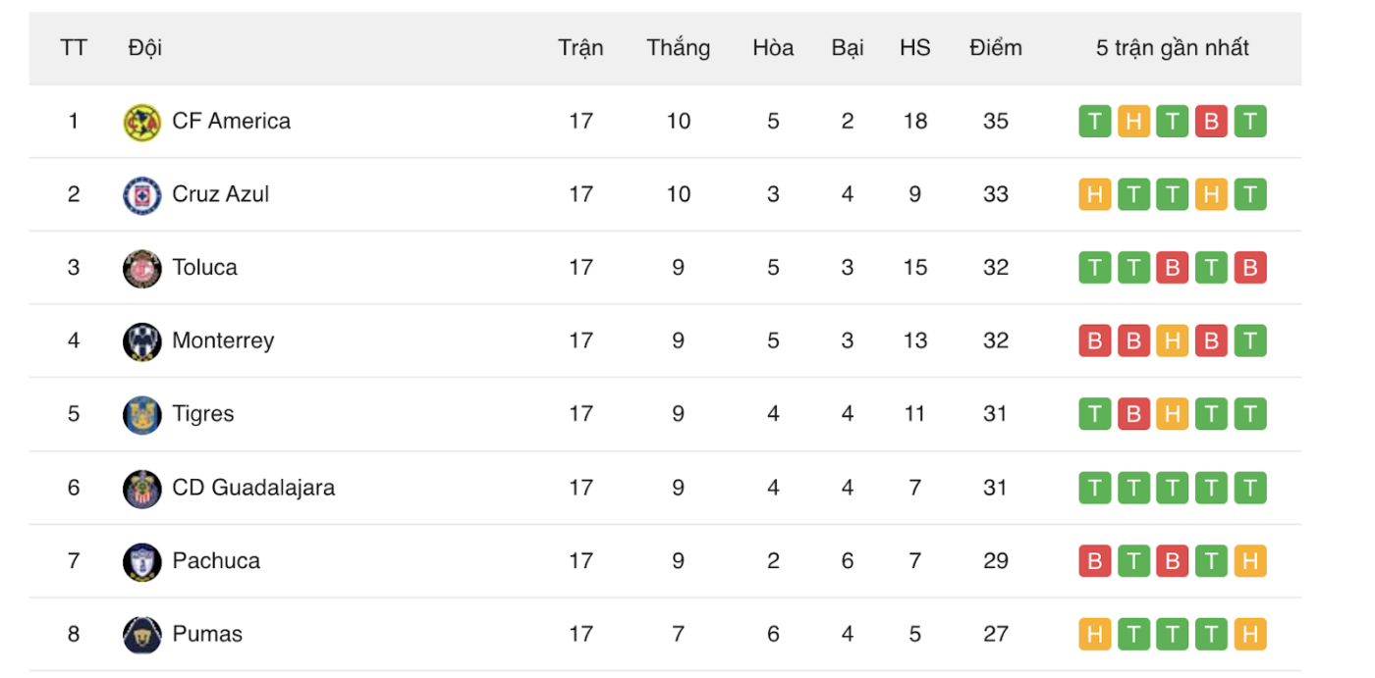
Task: Click Pachuca's final yellow H result badge
Action: [1250, 561]
